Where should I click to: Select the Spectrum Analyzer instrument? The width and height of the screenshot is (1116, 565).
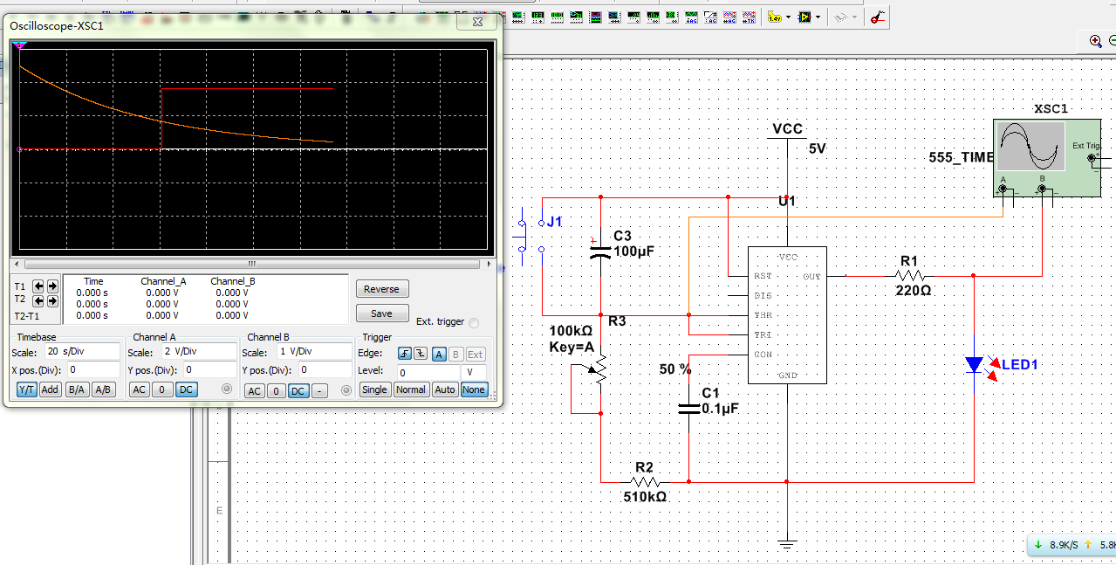click(653, 17)
